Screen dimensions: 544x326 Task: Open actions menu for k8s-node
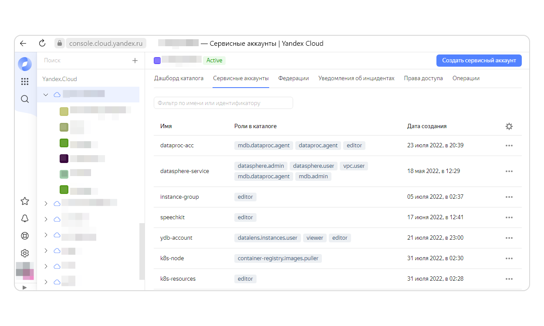point(509,258)
